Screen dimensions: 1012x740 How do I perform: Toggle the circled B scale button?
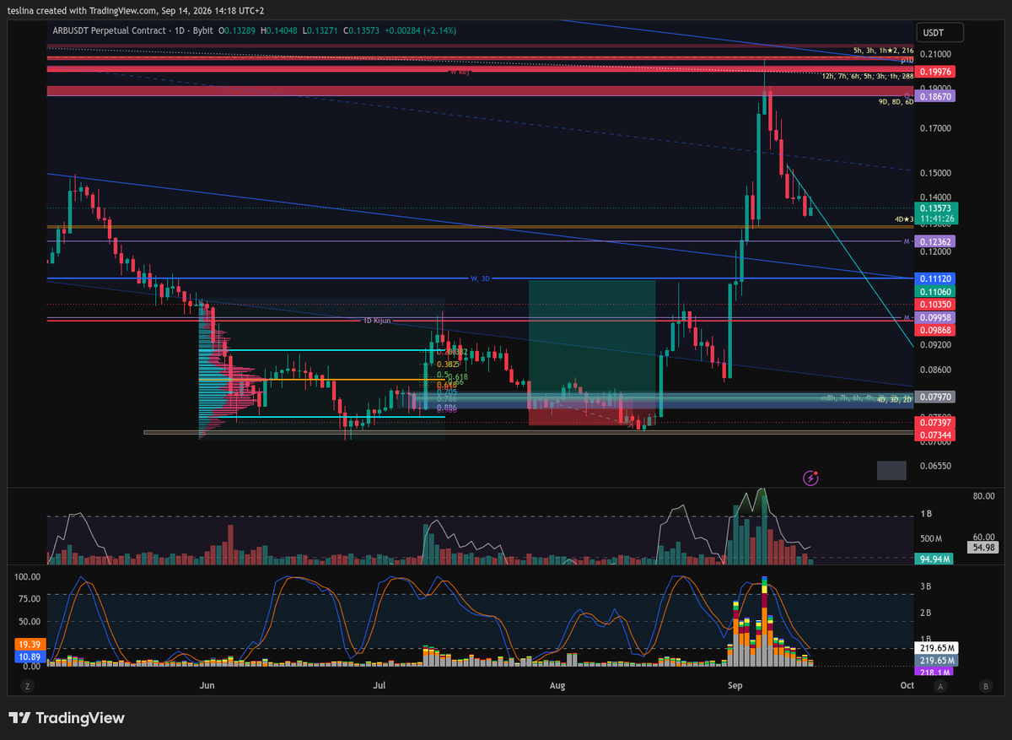coord(985,686)
